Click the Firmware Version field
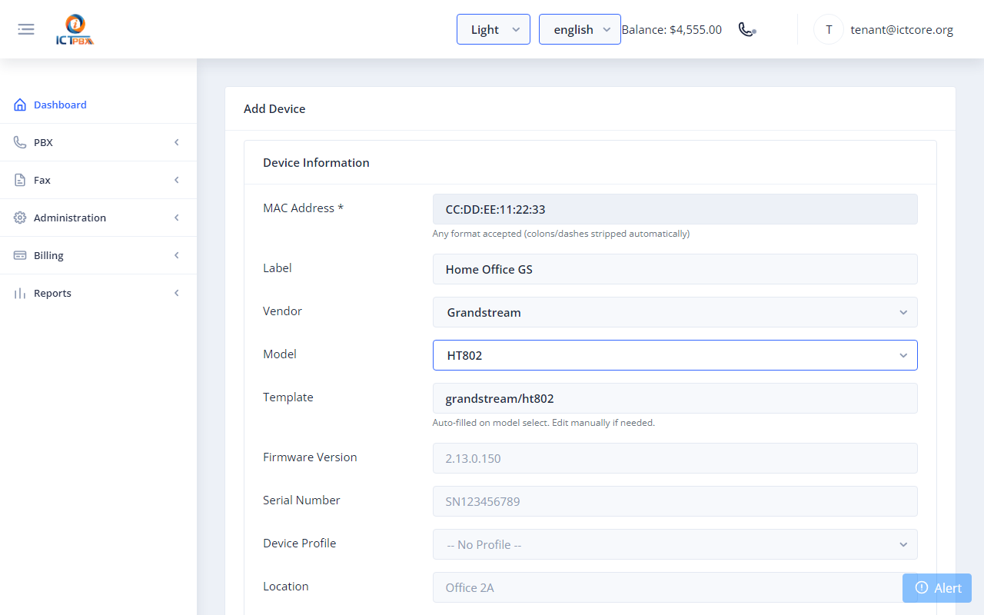The image size is (984, 615). point(675,458)
